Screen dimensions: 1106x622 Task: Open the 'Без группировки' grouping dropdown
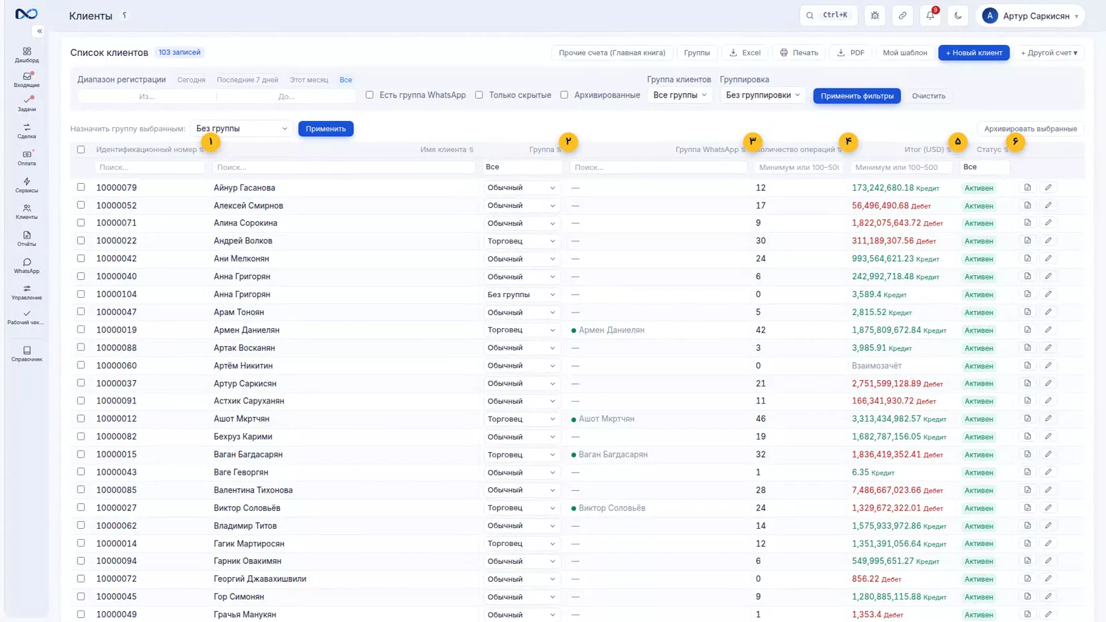coord(762,95)
